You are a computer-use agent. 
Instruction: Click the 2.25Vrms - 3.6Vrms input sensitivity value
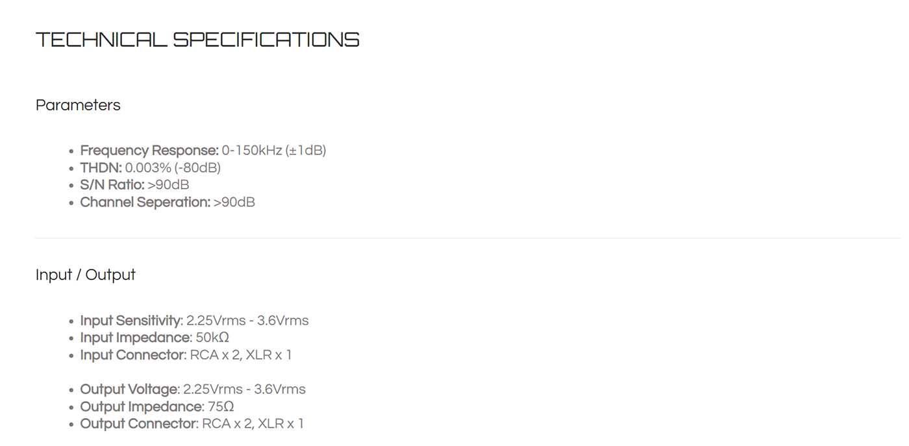(247, 321)
